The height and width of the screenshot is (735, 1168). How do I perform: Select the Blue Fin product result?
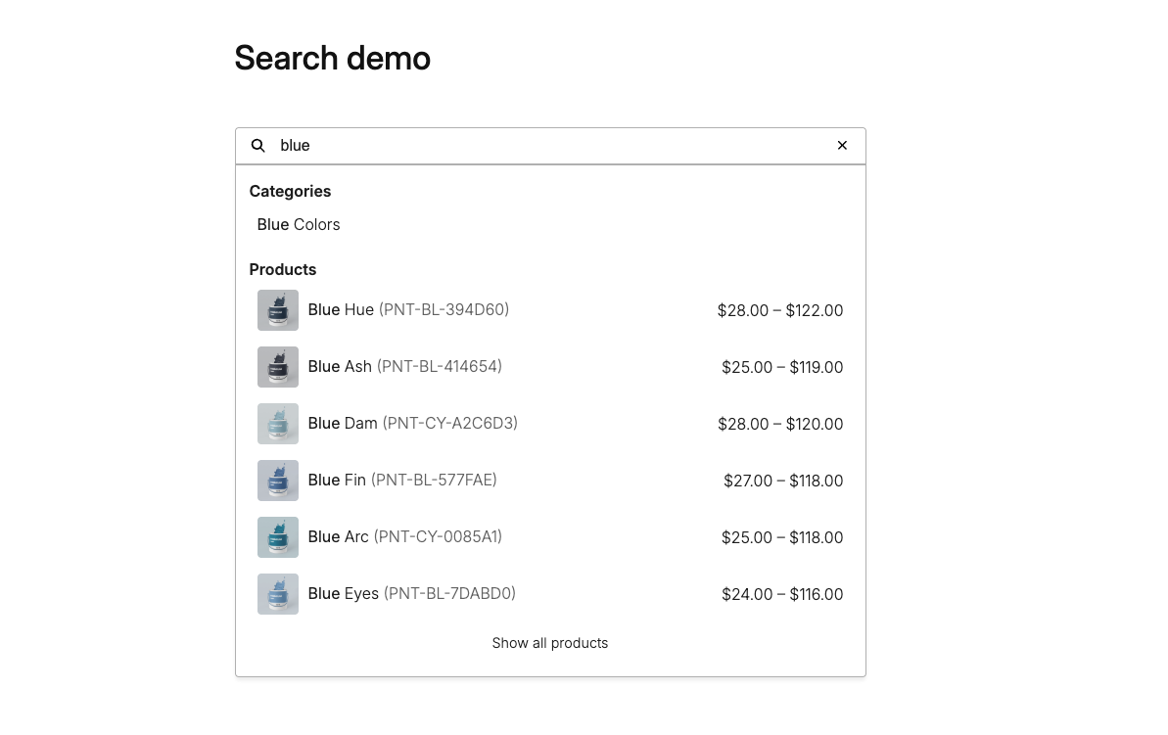click(550, 481)
